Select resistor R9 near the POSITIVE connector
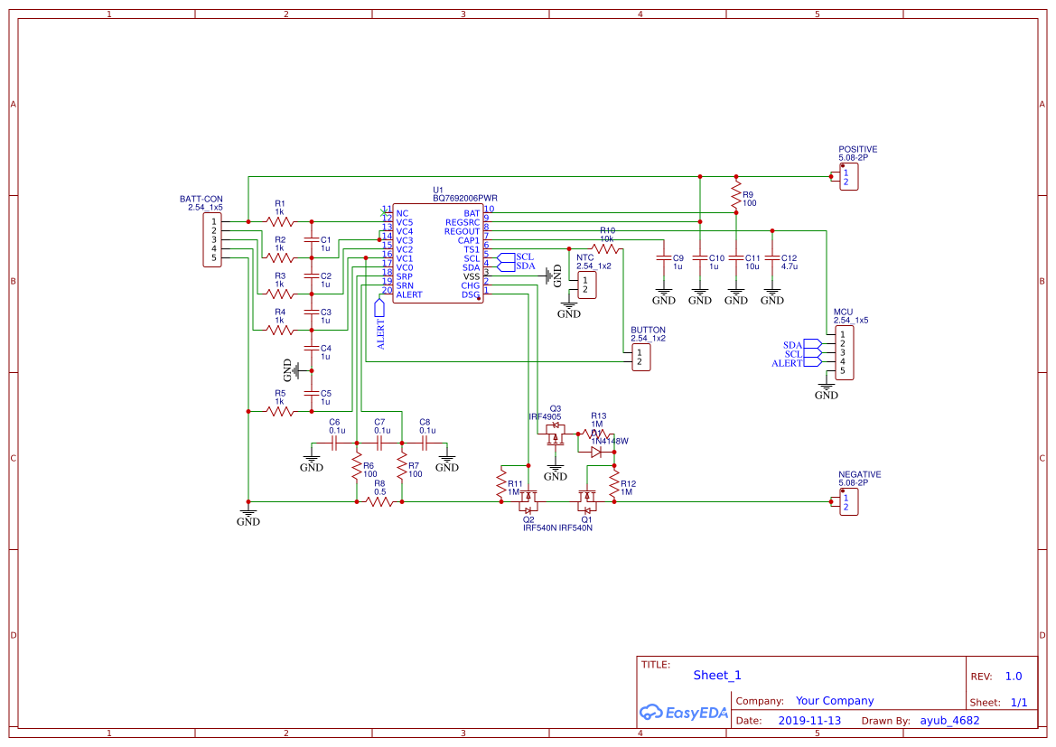This screenshot has width=1056, height=747. (x=737, y=197)
